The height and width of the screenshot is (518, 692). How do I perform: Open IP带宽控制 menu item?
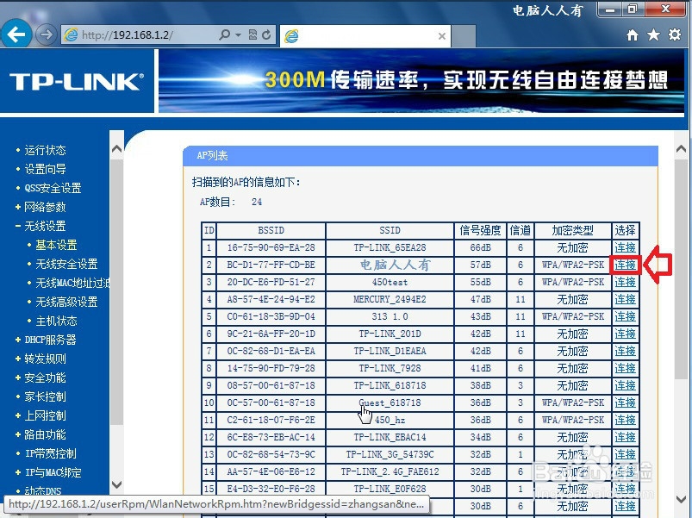(50, 453)
